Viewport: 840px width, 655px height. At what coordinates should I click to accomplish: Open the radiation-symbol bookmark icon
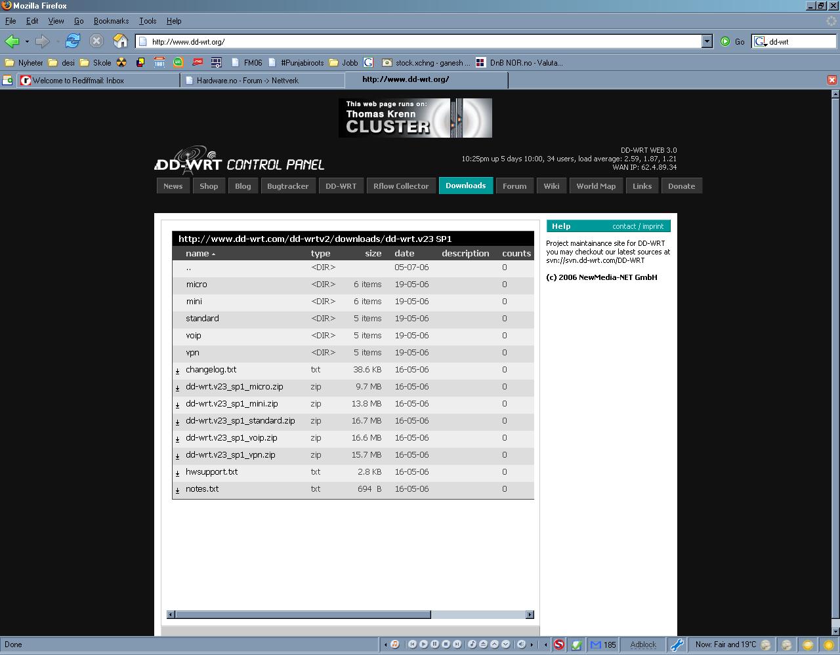(x=121, y=62)
